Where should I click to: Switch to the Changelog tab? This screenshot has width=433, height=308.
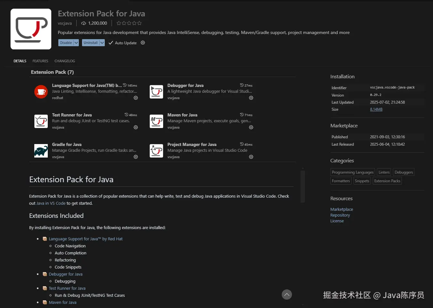pos(65,61)
